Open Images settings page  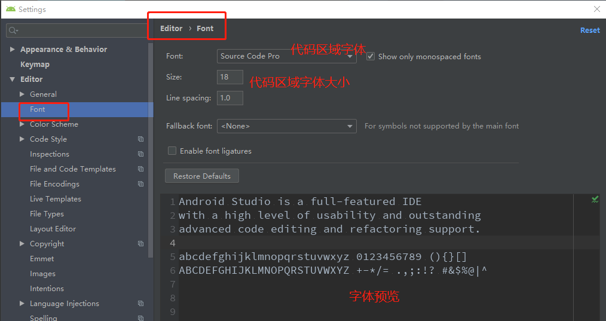pyautogui.click(x=42, y=274)
